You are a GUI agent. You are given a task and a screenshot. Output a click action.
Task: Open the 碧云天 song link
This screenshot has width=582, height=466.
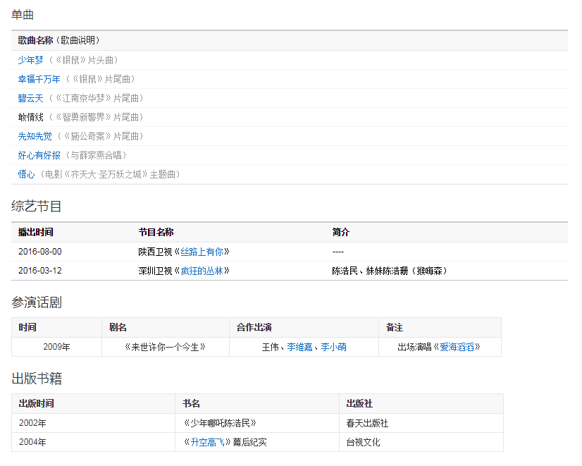point(30,98)
